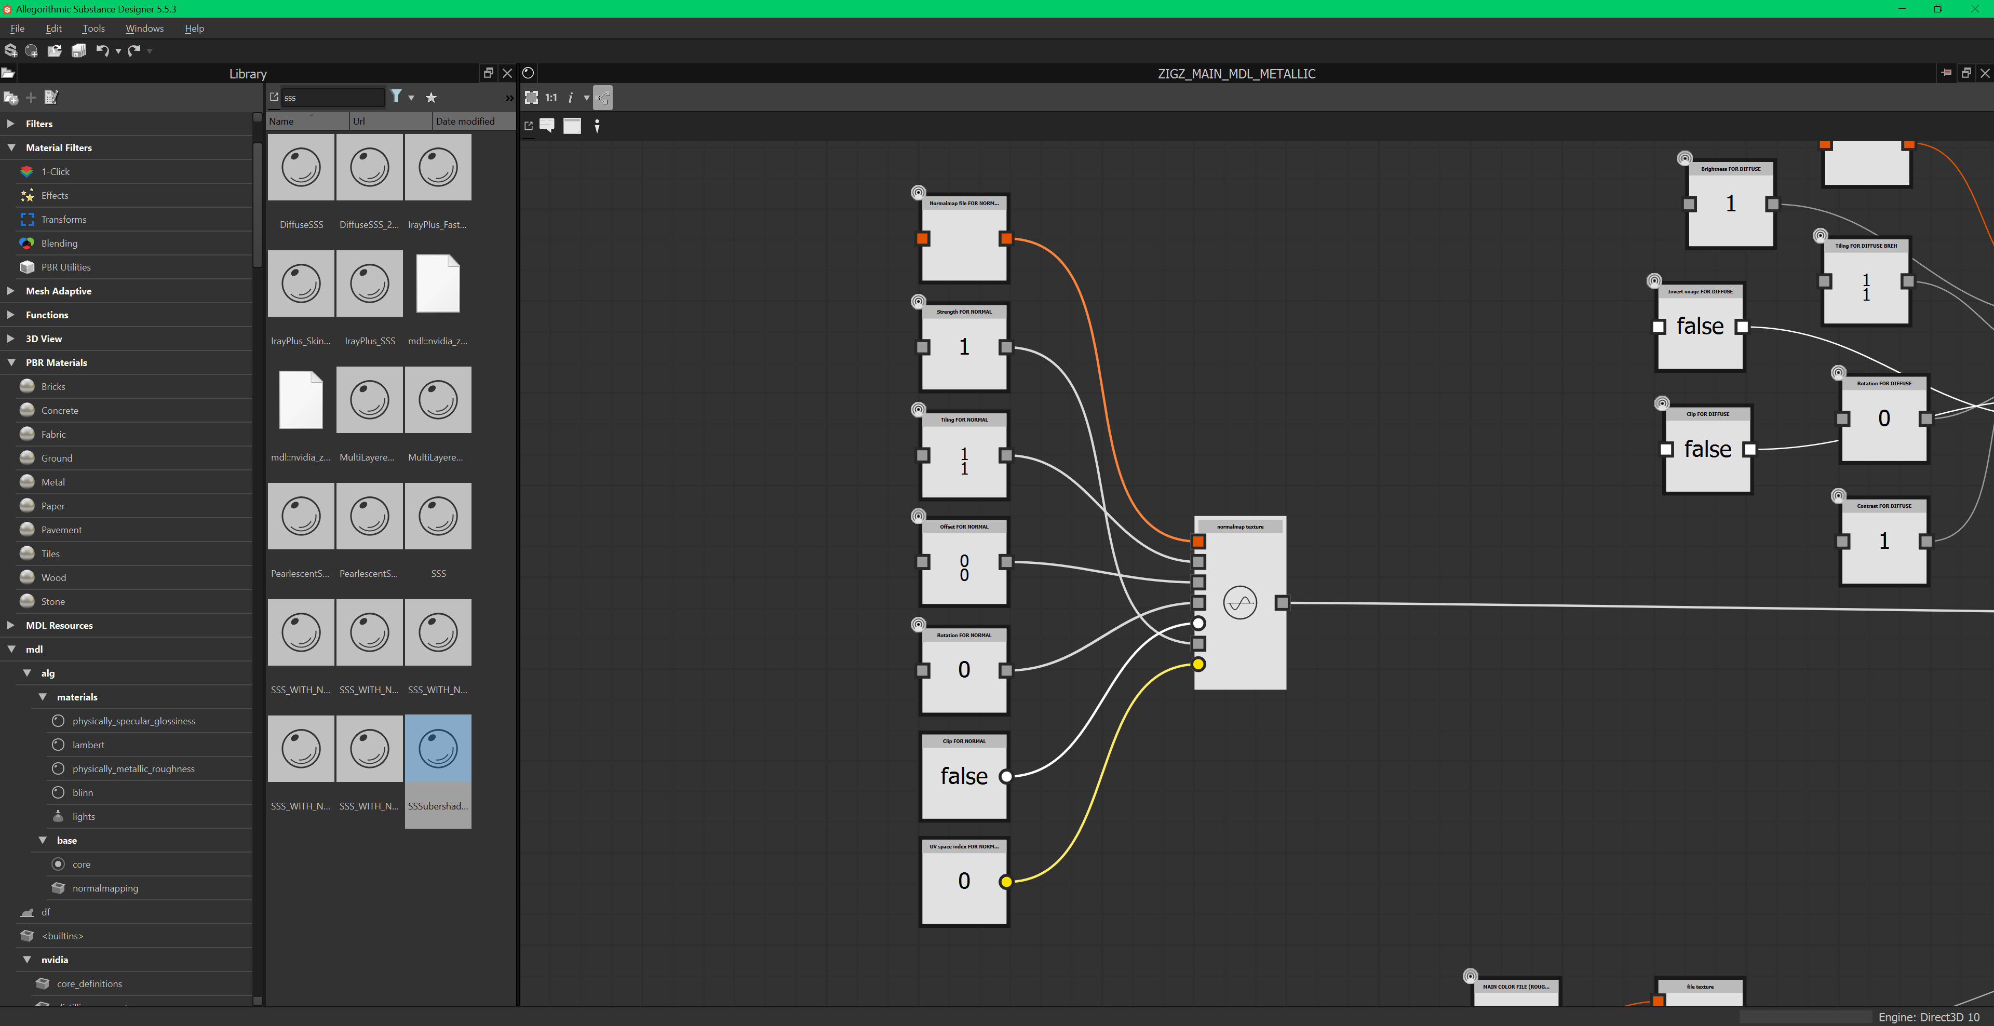The image size is (1994, 1026).
Task: Select the IrayPlus_SSS thumbnail
Action: 370,284
